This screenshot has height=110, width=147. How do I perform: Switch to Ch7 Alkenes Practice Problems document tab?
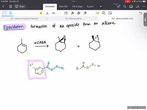tap(24, 19)
